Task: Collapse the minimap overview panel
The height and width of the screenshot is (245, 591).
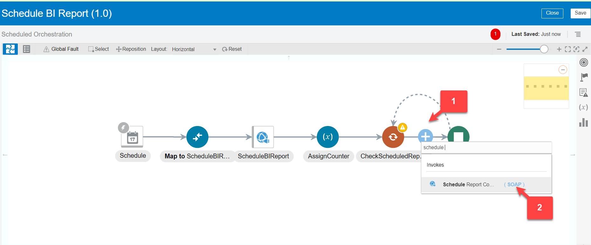Action: pos(563,70)
